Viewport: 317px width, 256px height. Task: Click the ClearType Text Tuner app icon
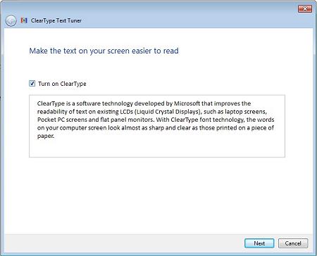pos(24,20)
